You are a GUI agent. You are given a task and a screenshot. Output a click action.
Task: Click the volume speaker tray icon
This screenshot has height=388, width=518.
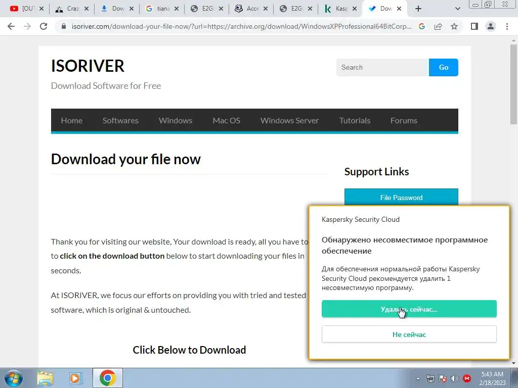(455, 378)
